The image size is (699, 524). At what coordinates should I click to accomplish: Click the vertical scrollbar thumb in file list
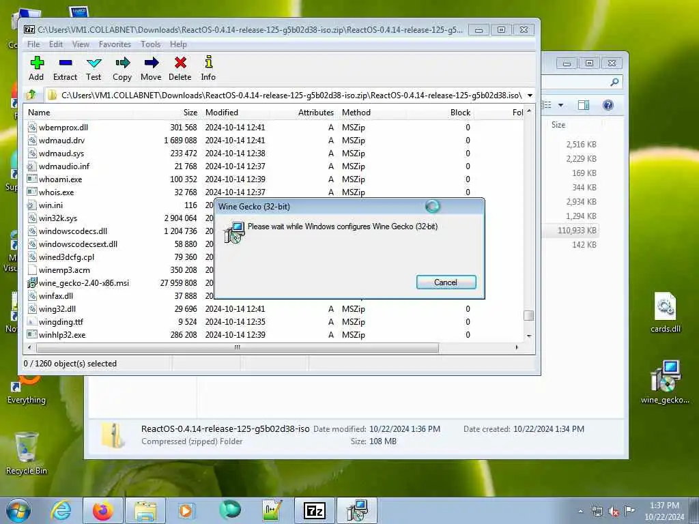529,315
